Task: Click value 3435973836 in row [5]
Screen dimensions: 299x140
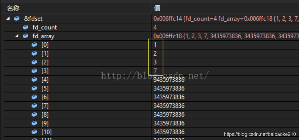Action: (x=169, y=88)
